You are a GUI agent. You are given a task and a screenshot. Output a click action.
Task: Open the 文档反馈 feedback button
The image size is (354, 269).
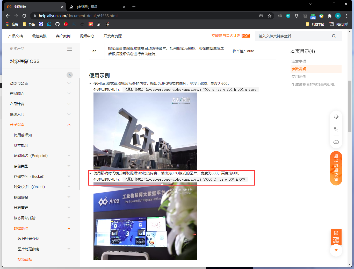[x=336, y=237]
